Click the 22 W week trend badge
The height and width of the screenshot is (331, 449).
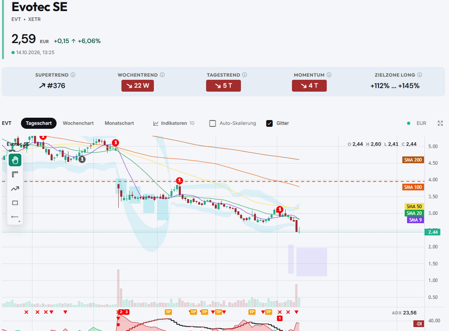click(137, 86)
